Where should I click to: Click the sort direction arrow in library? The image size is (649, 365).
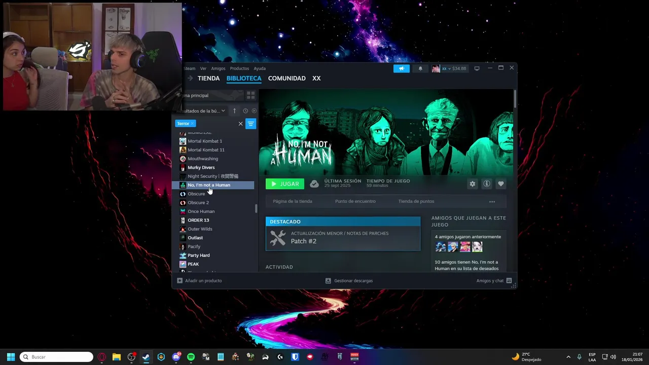[x=234, y=111]
